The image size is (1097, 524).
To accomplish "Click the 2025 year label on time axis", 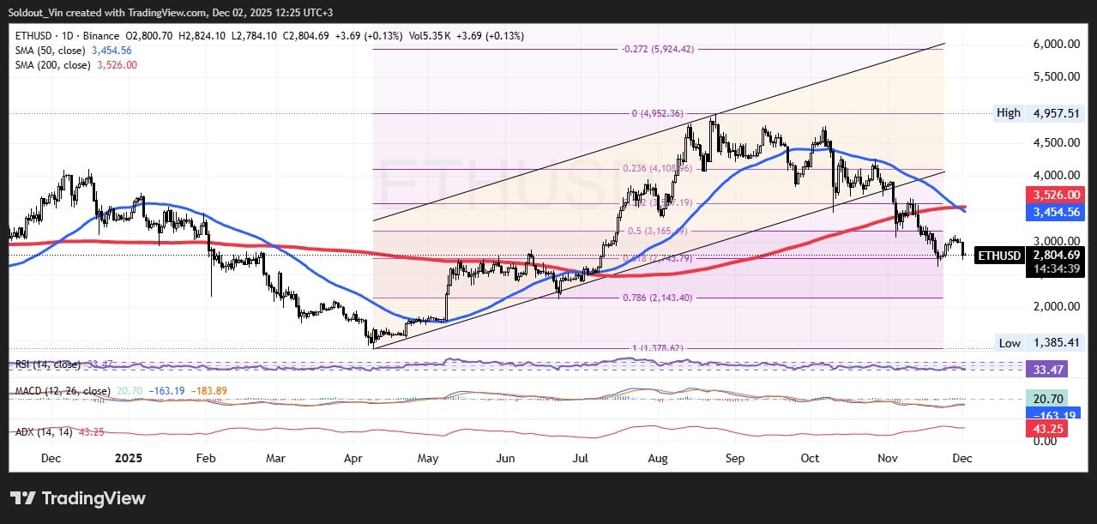I will [128, 458].
